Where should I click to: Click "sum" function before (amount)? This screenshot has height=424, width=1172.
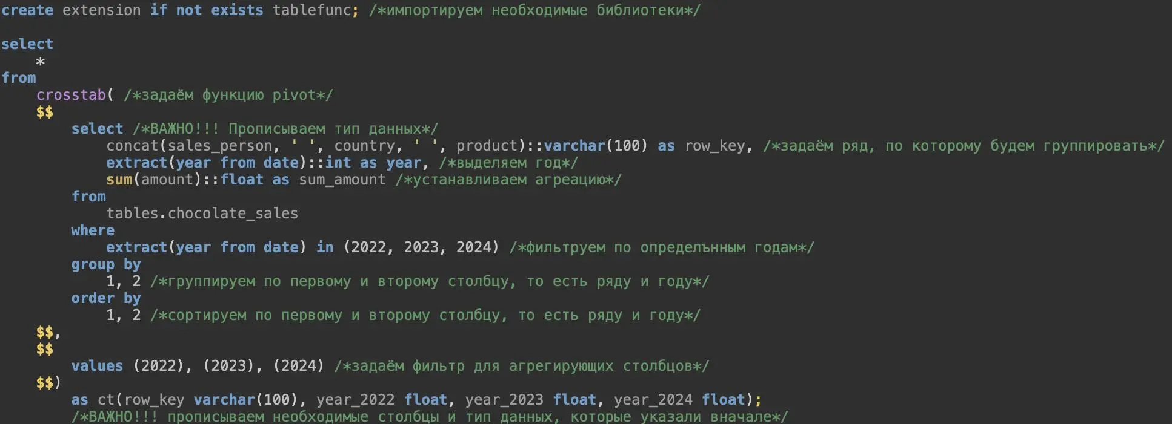(x=119, y=180)
